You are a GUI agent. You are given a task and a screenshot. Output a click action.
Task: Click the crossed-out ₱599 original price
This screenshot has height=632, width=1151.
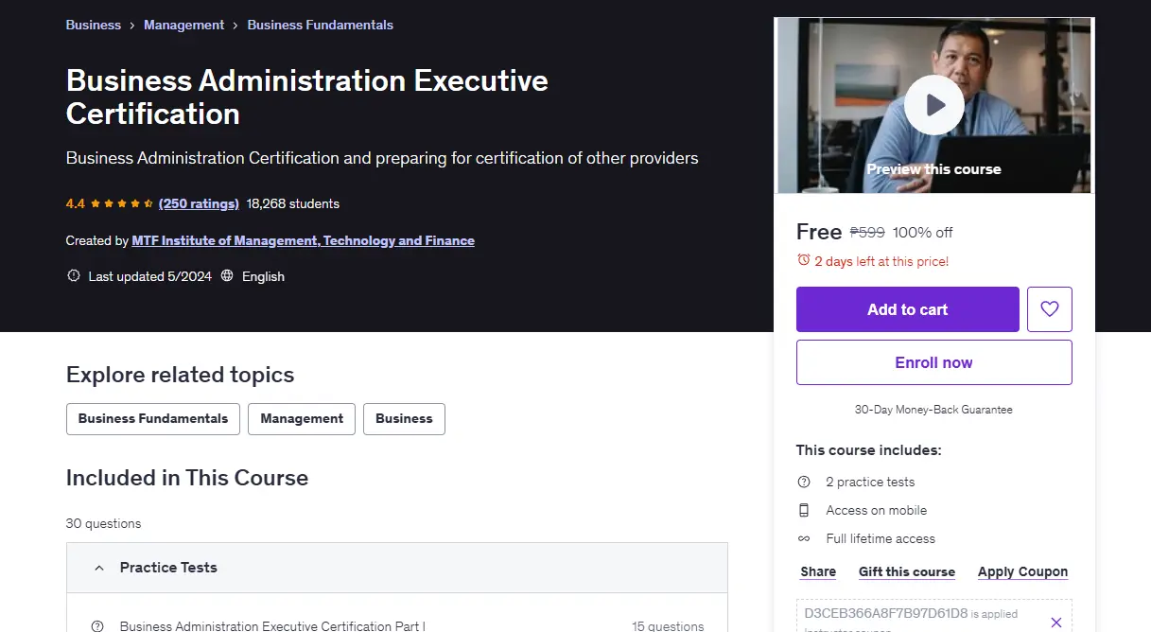click(867, 233)
